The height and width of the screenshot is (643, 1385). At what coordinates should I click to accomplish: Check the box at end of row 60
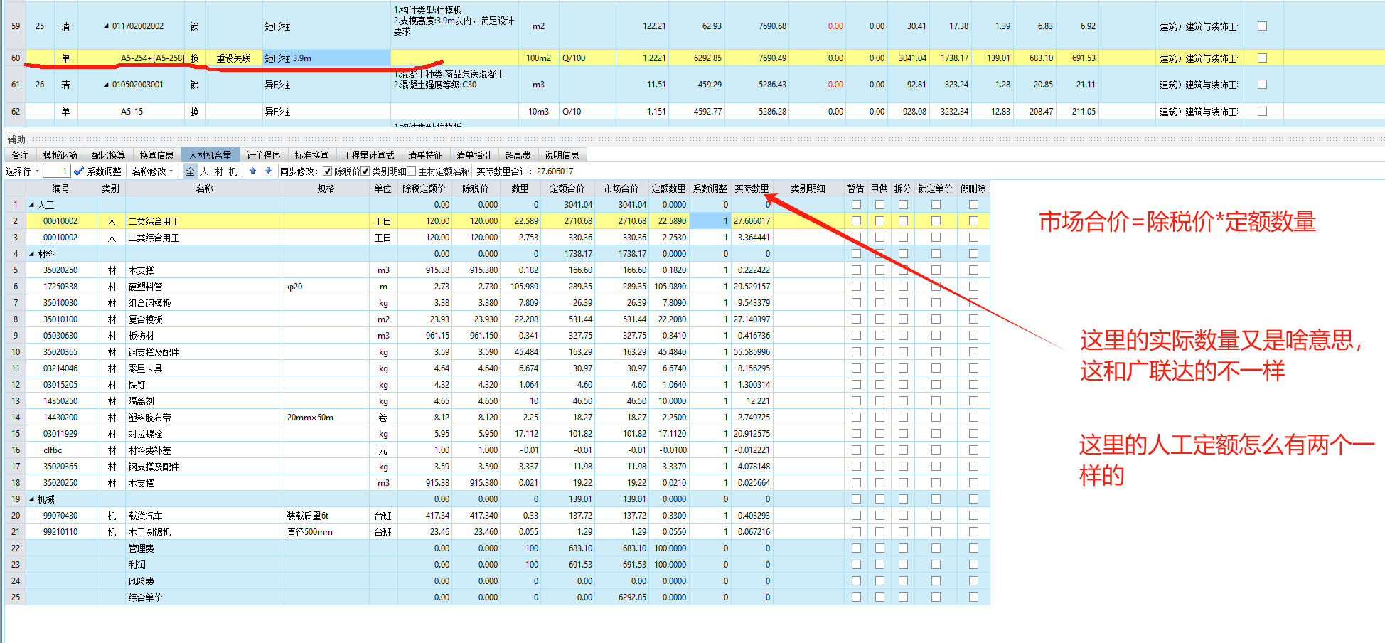pos(1262,58)
